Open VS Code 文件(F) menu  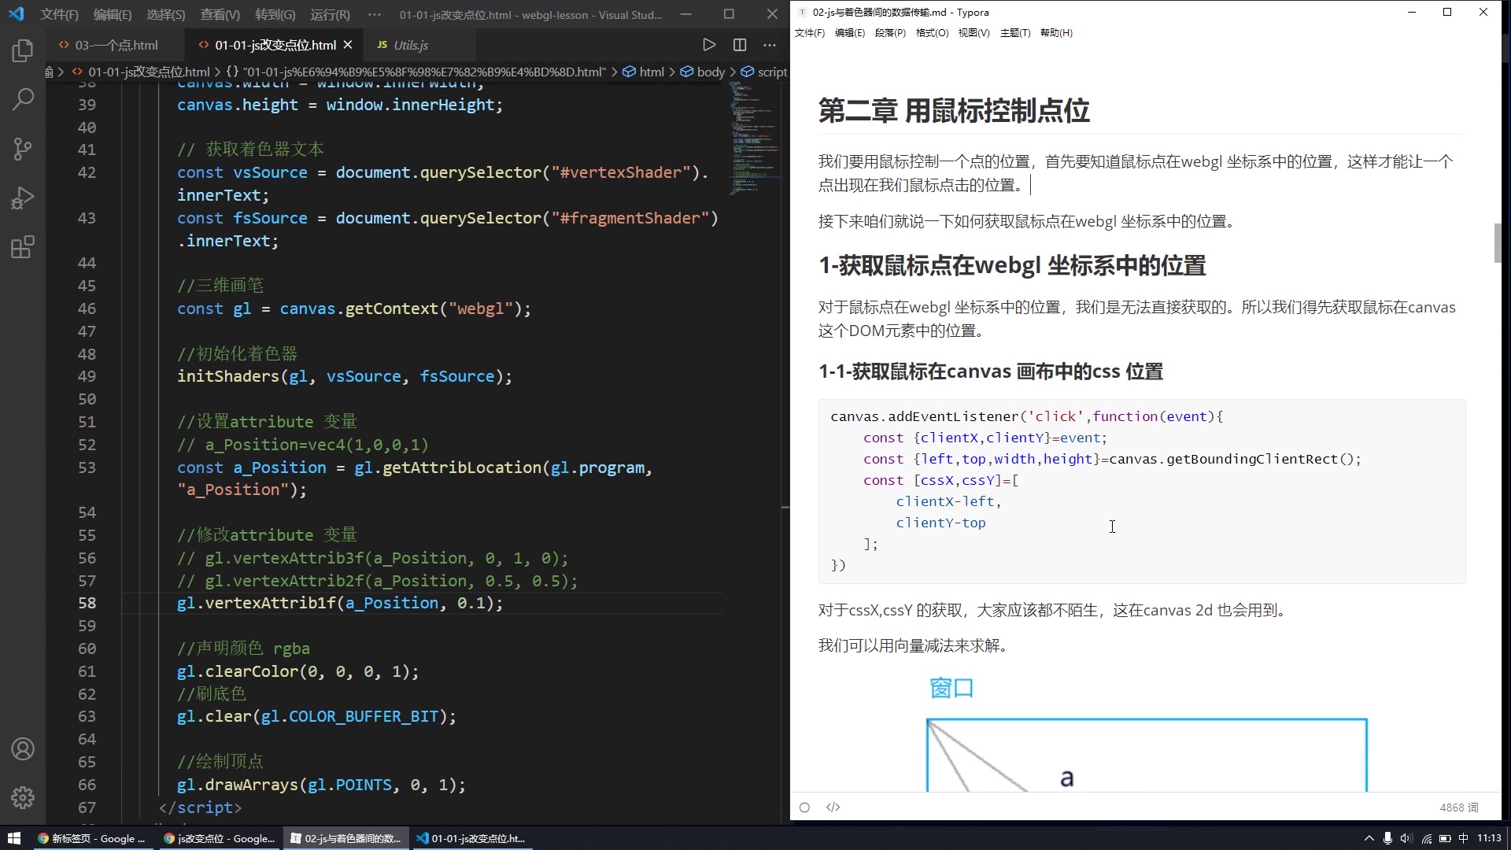click(x=59, y=14)
